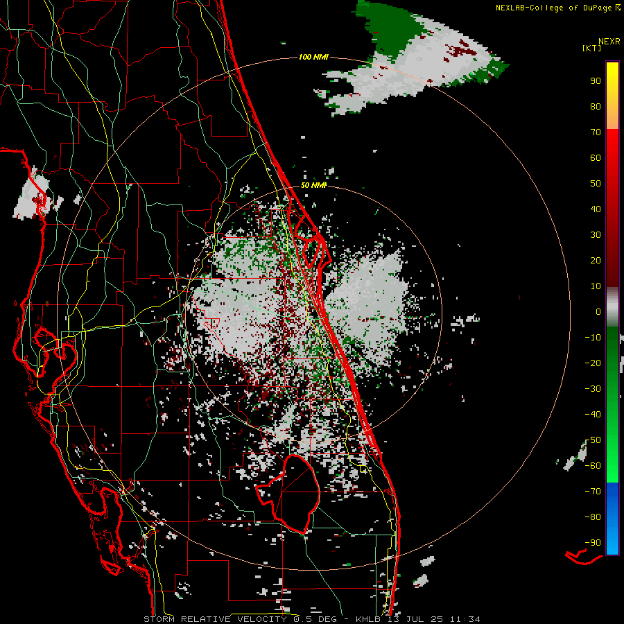Click the -40 value on velocity scale

(593, 415)
